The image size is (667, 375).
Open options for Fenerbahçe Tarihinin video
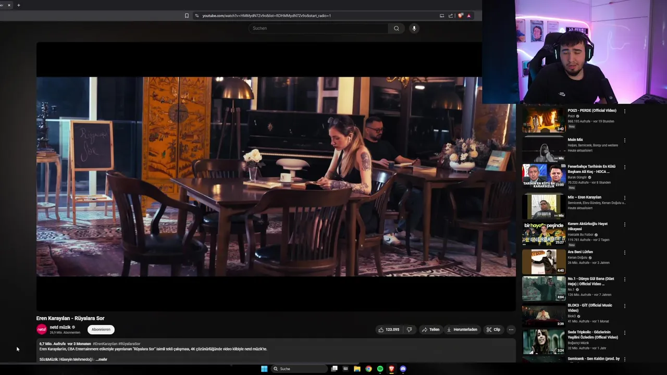tap(624, 167)
